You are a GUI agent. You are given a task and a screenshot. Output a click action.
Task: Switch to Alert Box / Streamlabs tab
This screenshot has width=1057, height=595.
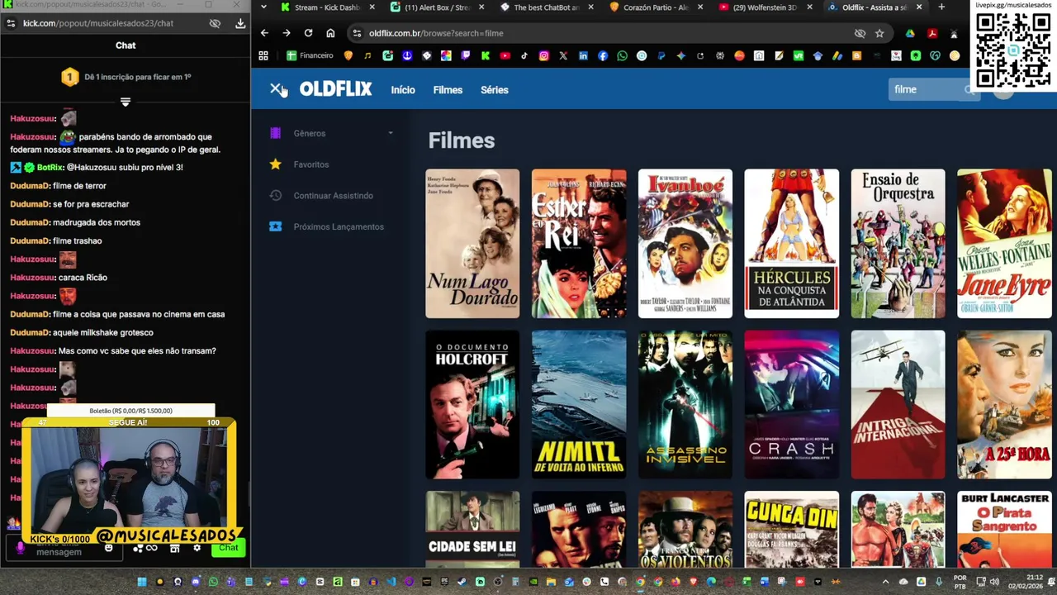click(x=438, y=7)
